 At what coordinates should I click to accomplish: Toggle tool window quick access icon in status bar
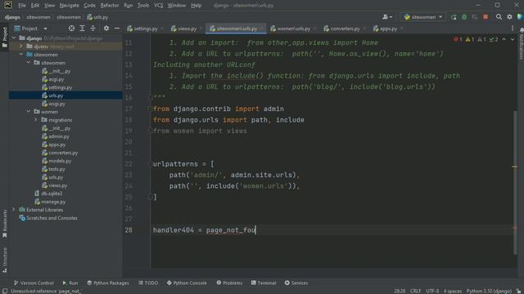pyautogui.click(x=5, y=291)
